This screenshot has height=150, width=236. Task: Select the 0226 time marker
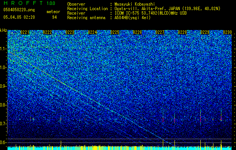click(x=137, y=32)
